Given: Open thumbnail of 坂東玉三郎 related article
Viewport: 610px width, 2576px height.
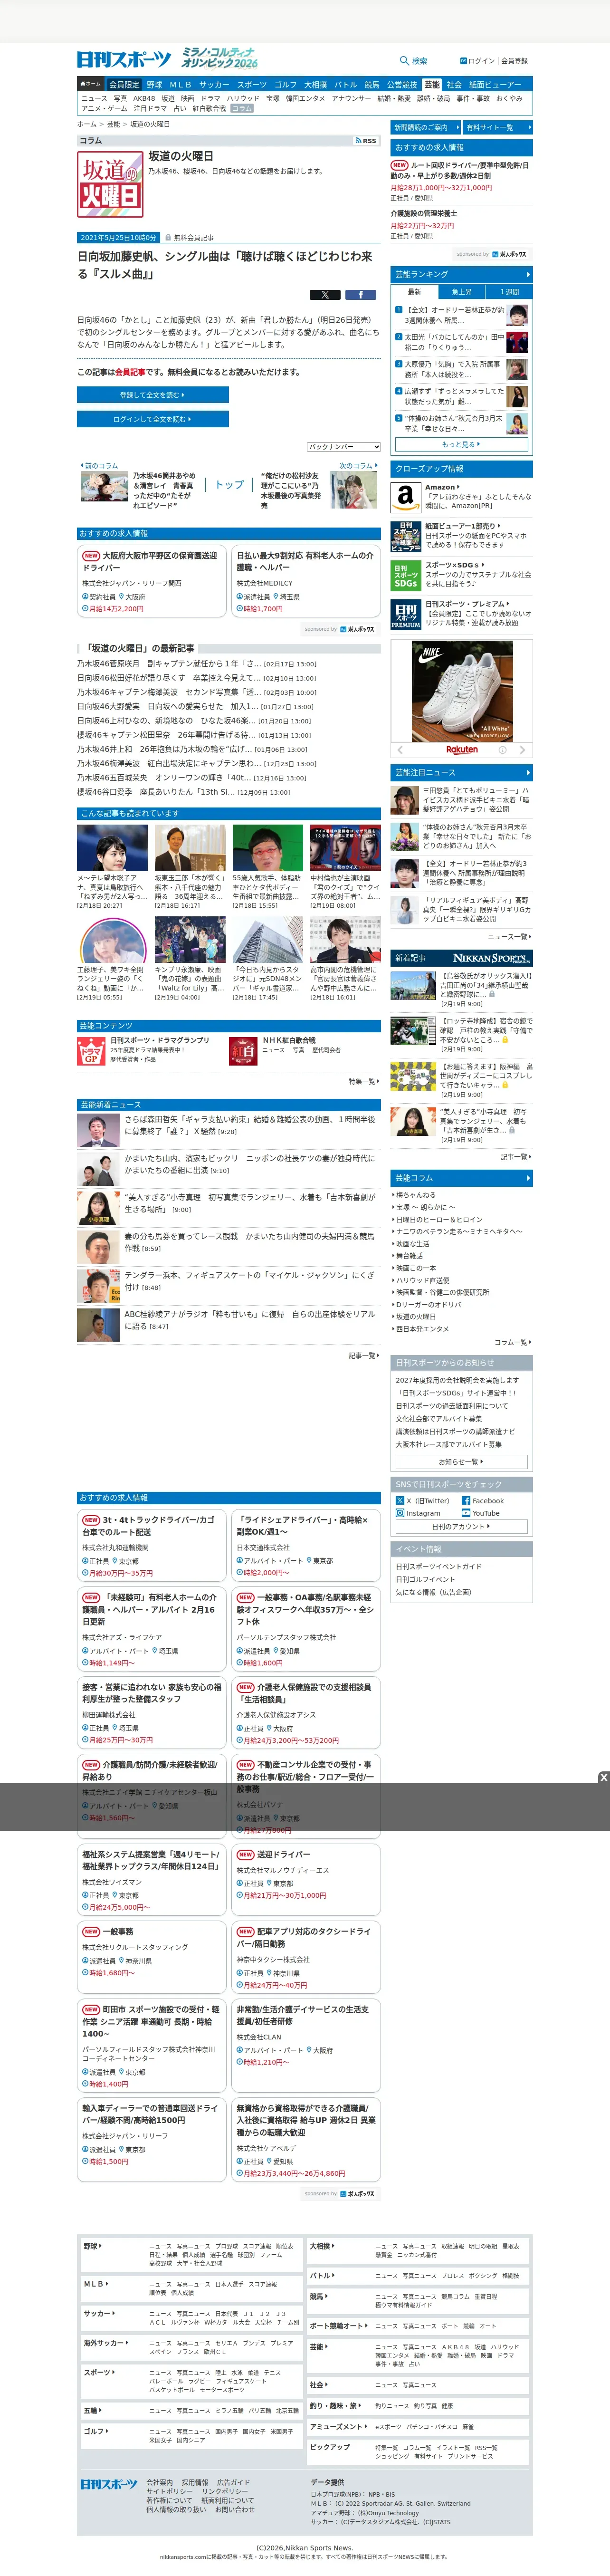Looking at the screenshot, I should tap(190, 848).
